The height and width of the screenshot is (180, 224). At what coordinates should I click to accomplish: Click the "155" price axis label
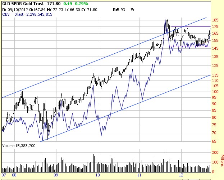pyautogui.click(x=215, y=41)
